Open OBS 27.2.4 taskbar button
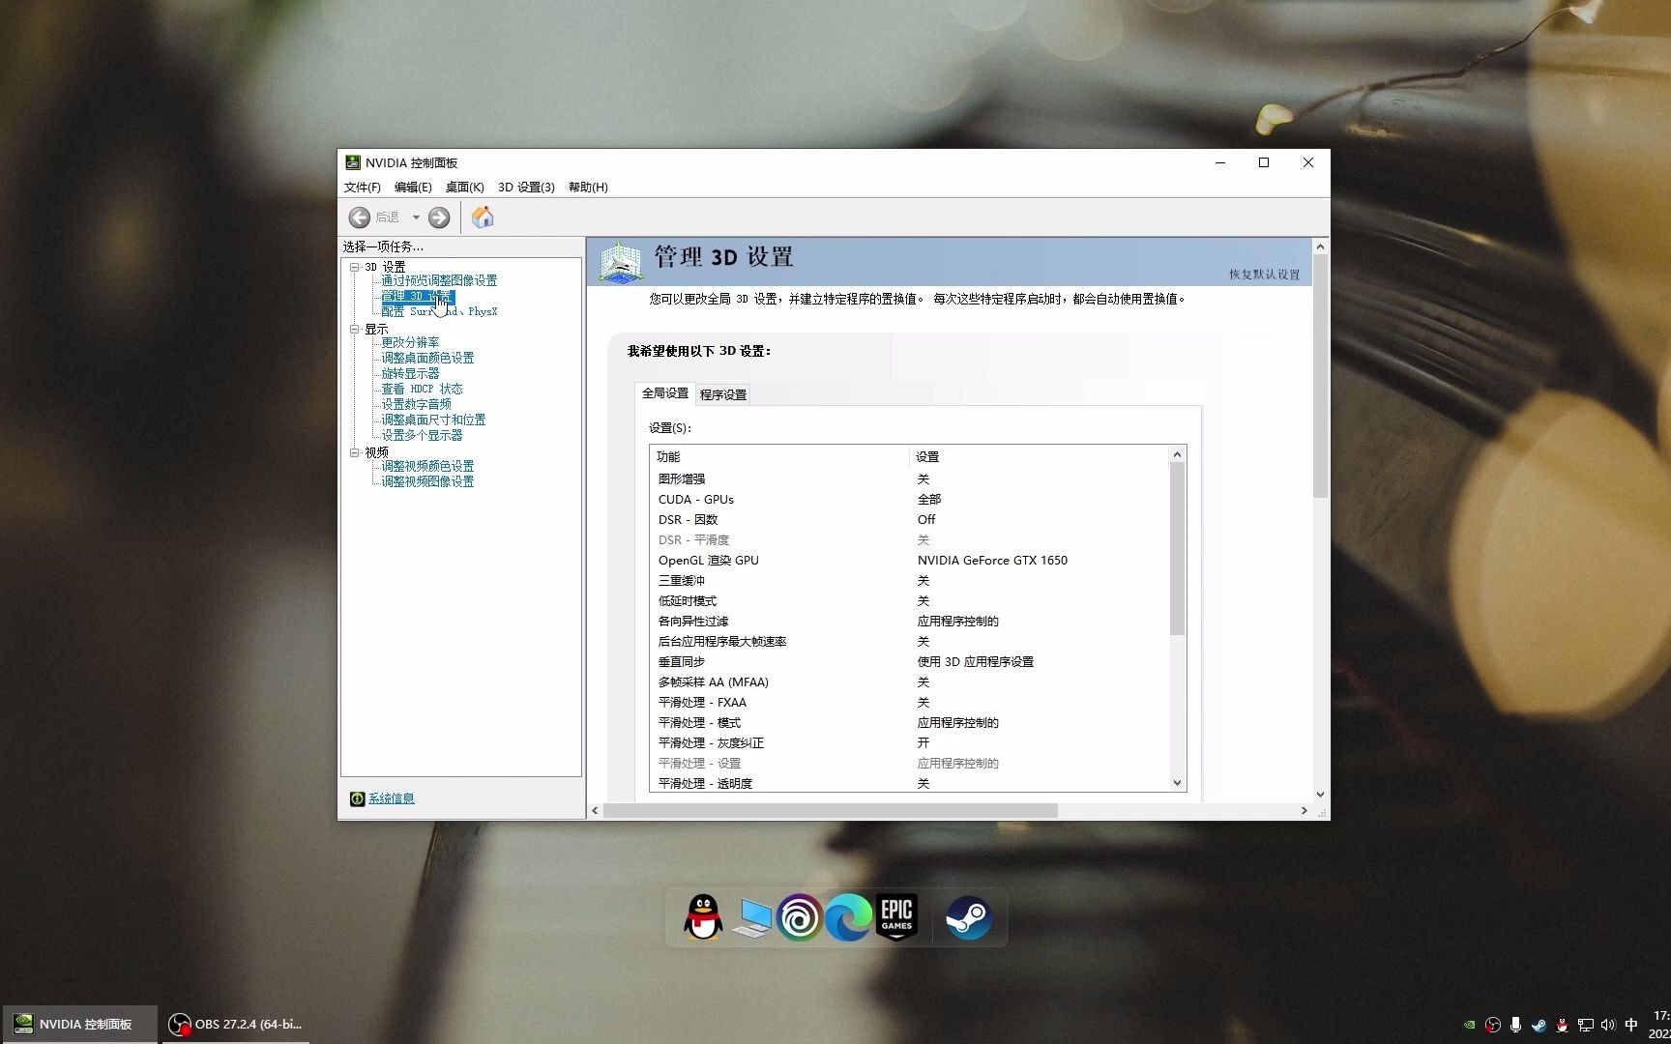 tap(235, 1025)
